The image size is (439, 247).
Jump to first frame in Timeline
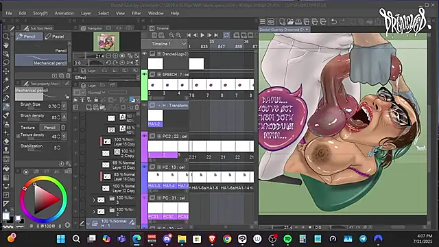tap(189, 35)
